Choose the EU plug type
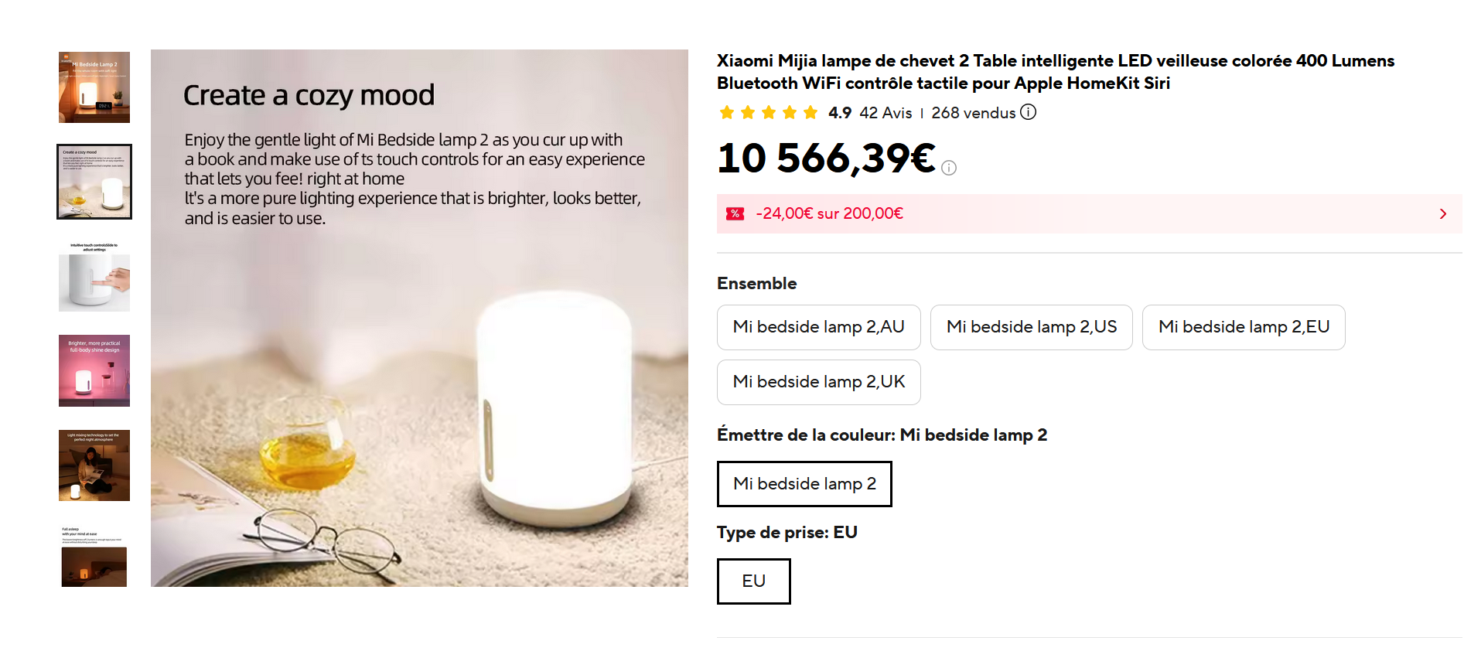This screenshot has width=1464, height=658. pos(753,581)
